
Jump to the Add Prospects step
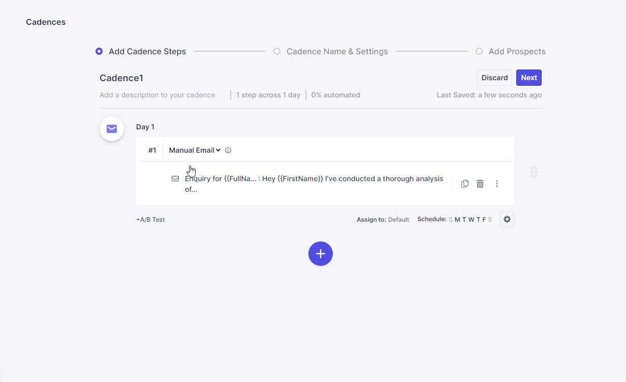(516, 52)
